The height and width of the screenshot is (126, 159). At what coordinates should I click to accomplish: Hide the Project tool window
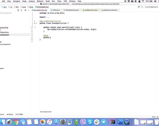(x=29, y=10)
